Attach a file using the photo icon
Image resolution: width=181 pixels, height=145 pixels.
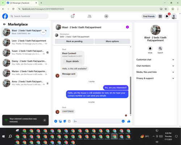[60, 121]
